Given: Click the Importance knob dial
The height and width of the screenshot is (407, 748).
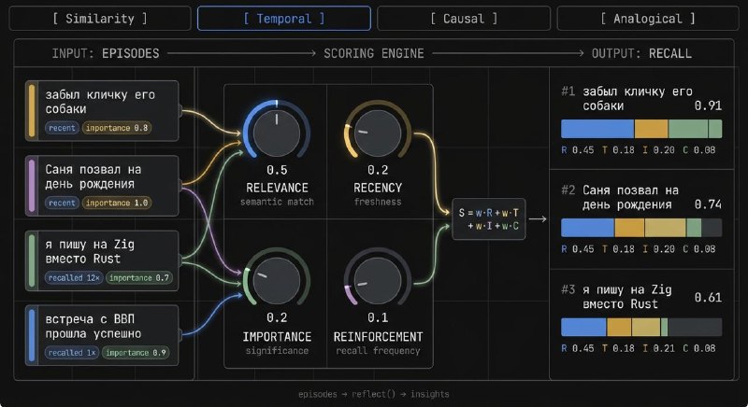Looking at the screenshot, I should coord(277,281).
